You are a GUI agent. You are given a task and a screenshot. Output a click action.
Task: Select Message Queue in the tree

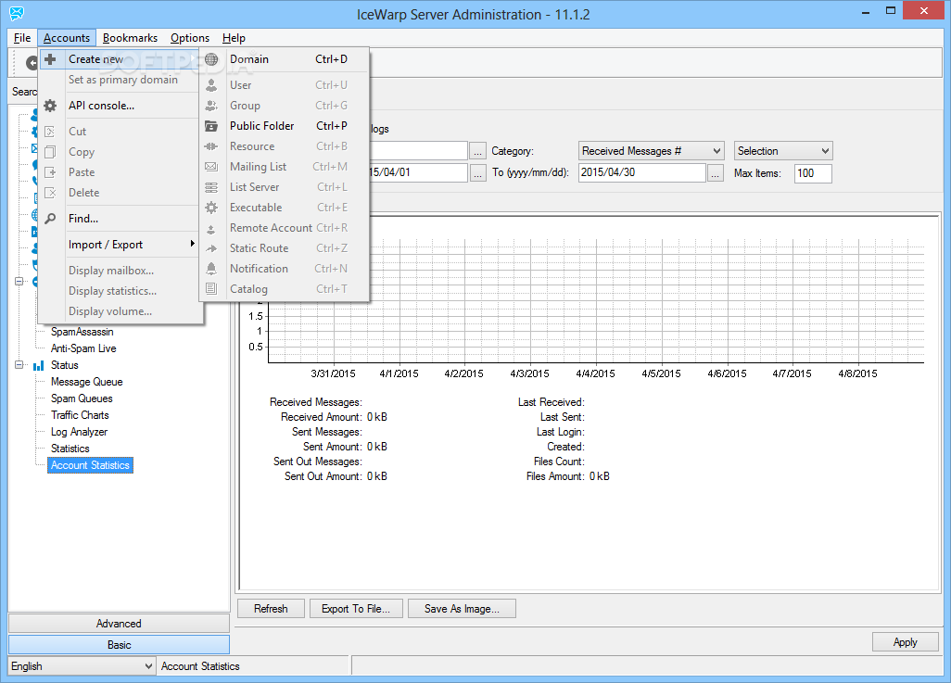(87, 382)
